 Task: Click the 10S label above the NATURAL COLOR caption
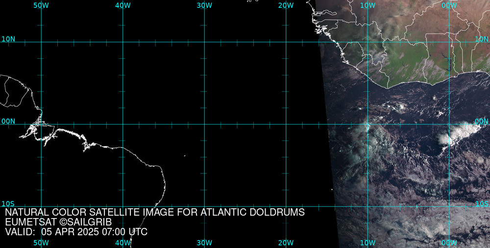tap(8, 204)
